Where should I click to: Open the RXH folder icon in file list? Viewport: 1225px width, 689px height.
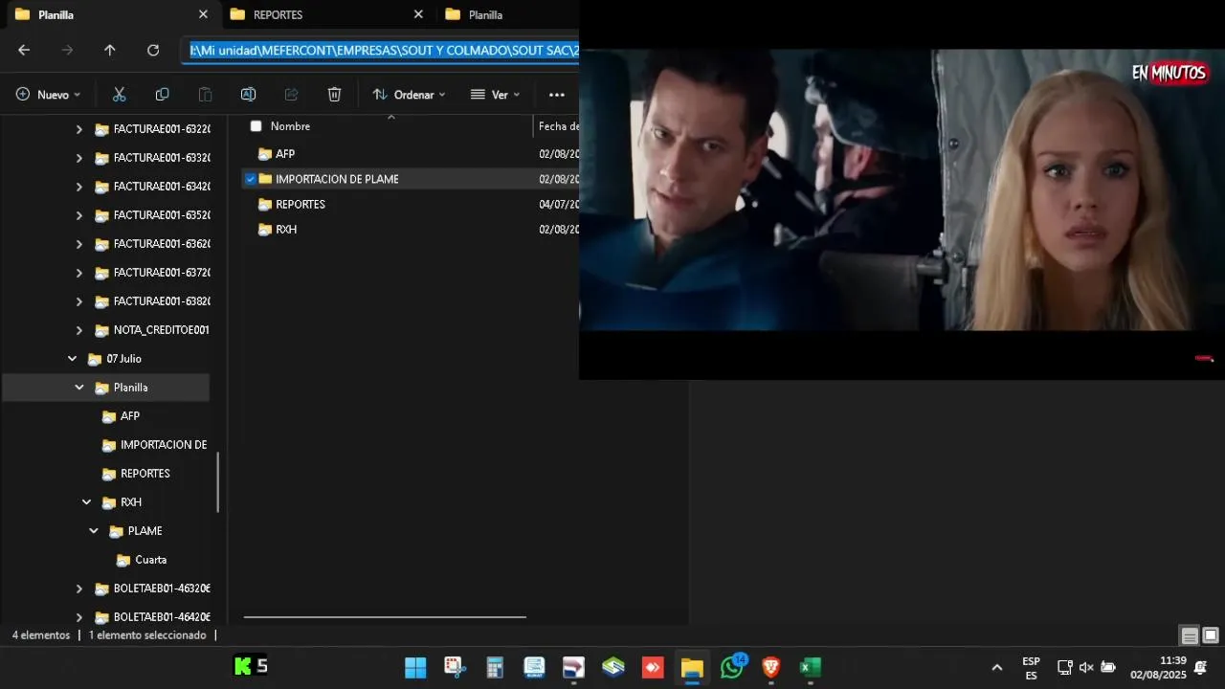(265, 230)
